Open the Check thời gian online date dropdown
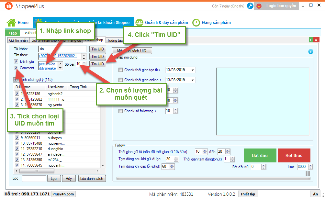The width and height of the screenshot is (325, 198). tap(193, 80)
